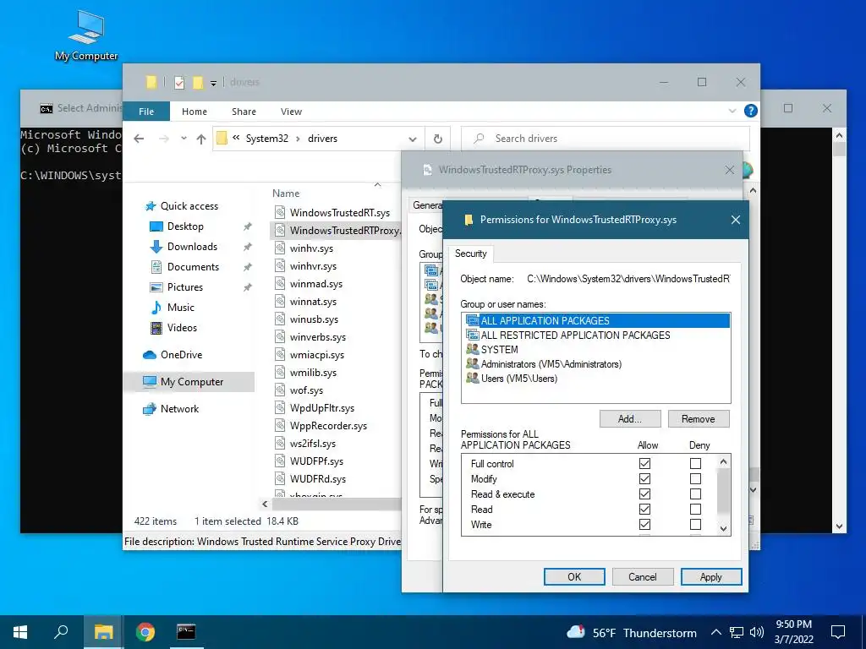The image size is (866, 649).
Task: Select My Computer in navigation pane
Action: pyautogui.click(x=192, y=382)
